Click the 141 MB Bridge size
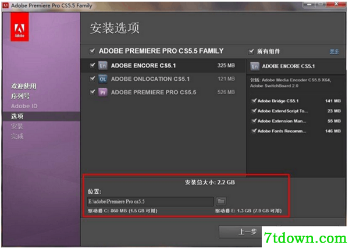Viewport: 349px width, 249px height. (333, 101)
